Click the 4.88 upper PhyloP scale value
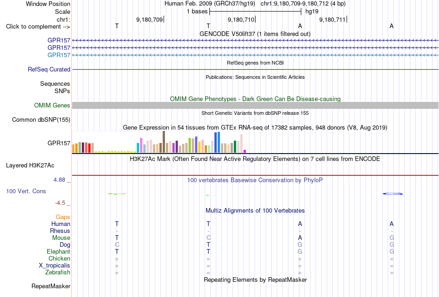The image size is (439, 297). [59, 180]
